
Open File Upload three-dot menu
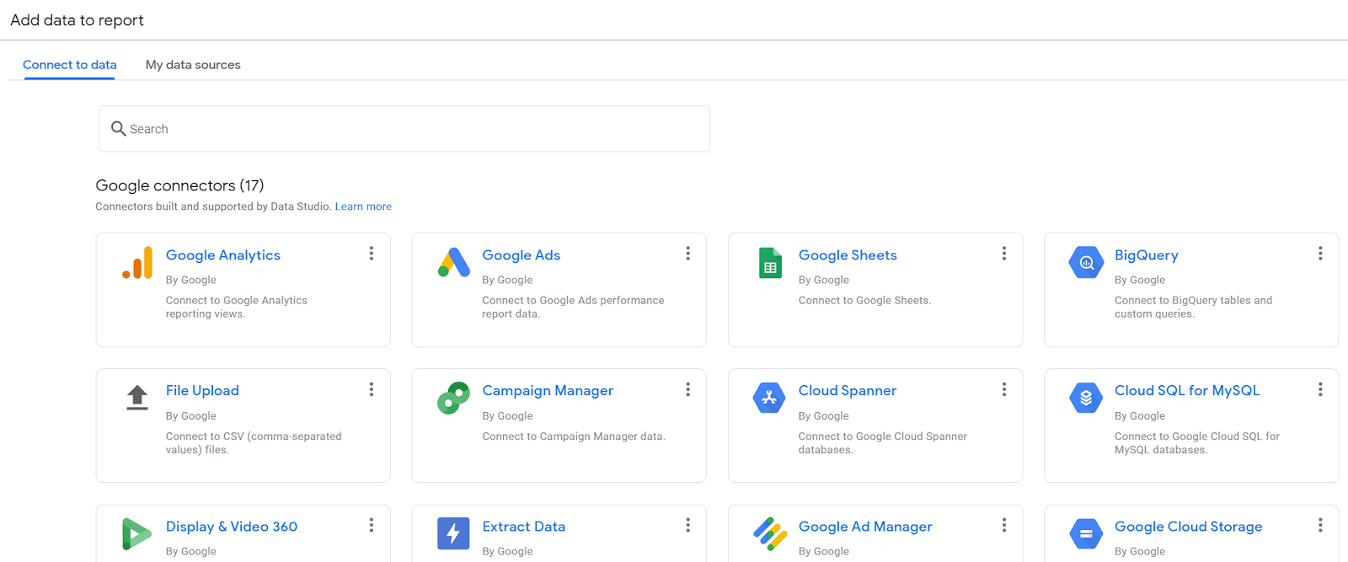pos(372,389)
